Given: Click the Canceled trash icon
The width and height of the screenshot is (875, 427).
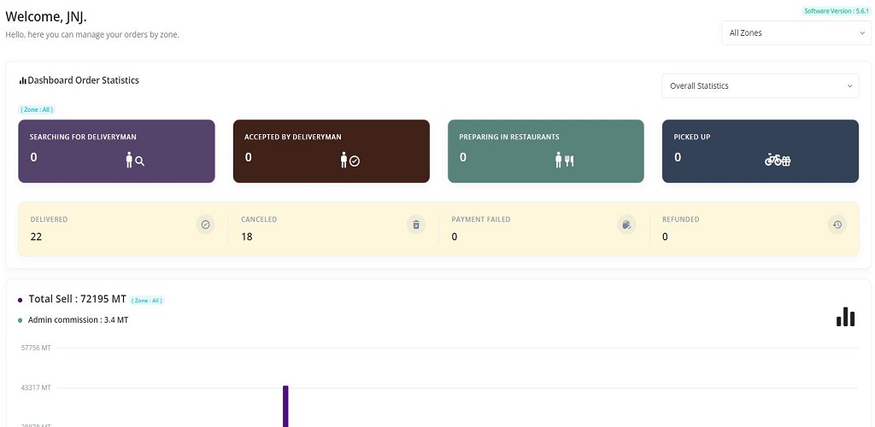Looking at the screenshot, I should click(x=416, y=225).
